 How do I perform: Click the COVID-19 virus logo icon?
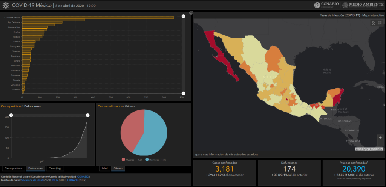(6, 5)
